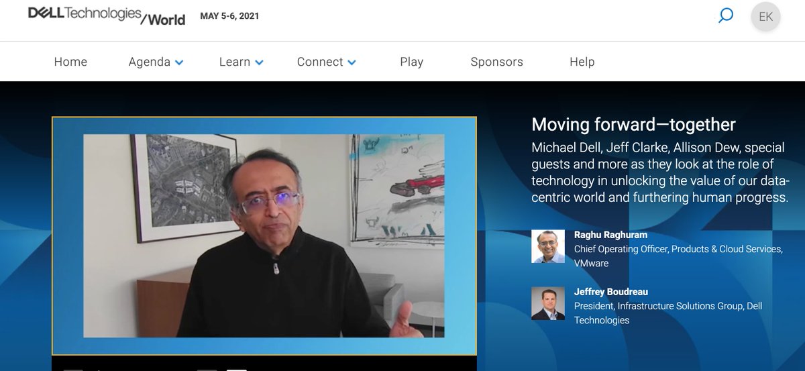
Task: Click the keynote video player
Action: (264, 235)
